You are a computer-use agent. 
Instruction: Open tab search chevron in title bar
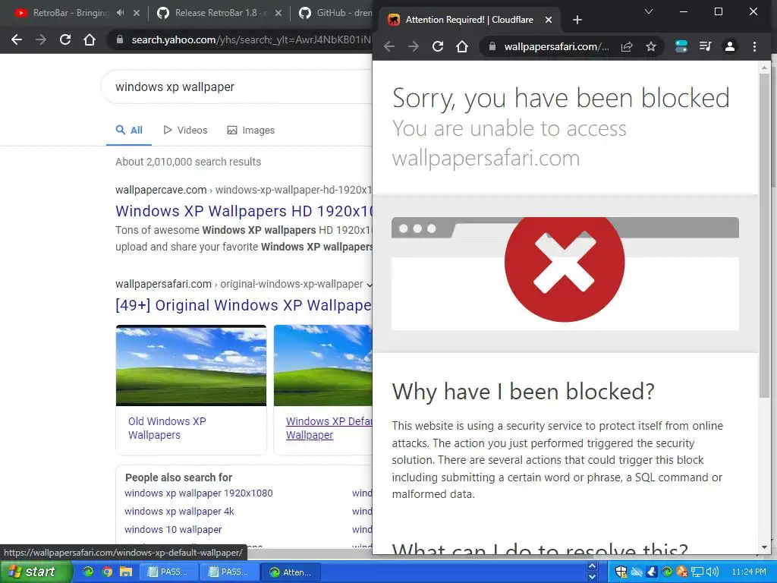648,11
